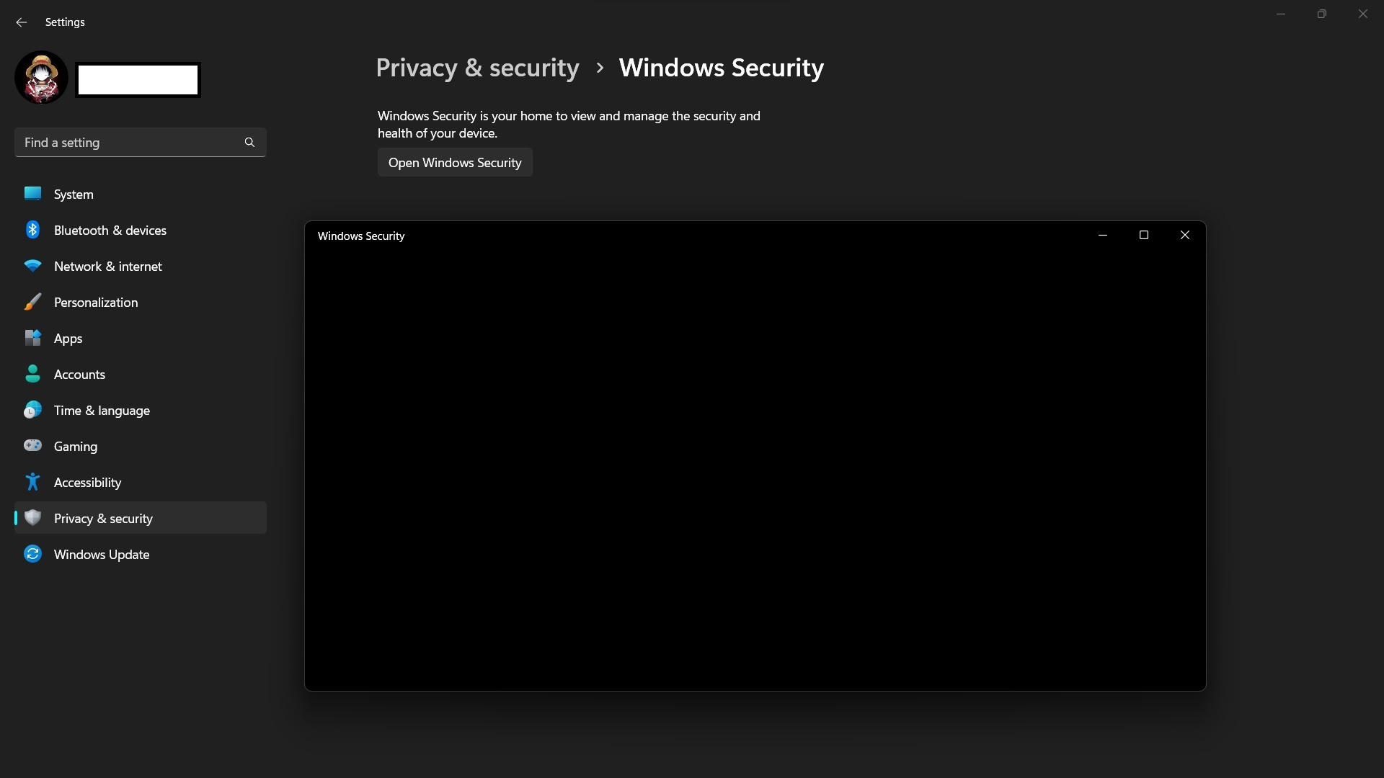The height and width of the screenshot is (778, 1384).
Task: Click the user profile avatar icon
Action: (x=41, y=77)
